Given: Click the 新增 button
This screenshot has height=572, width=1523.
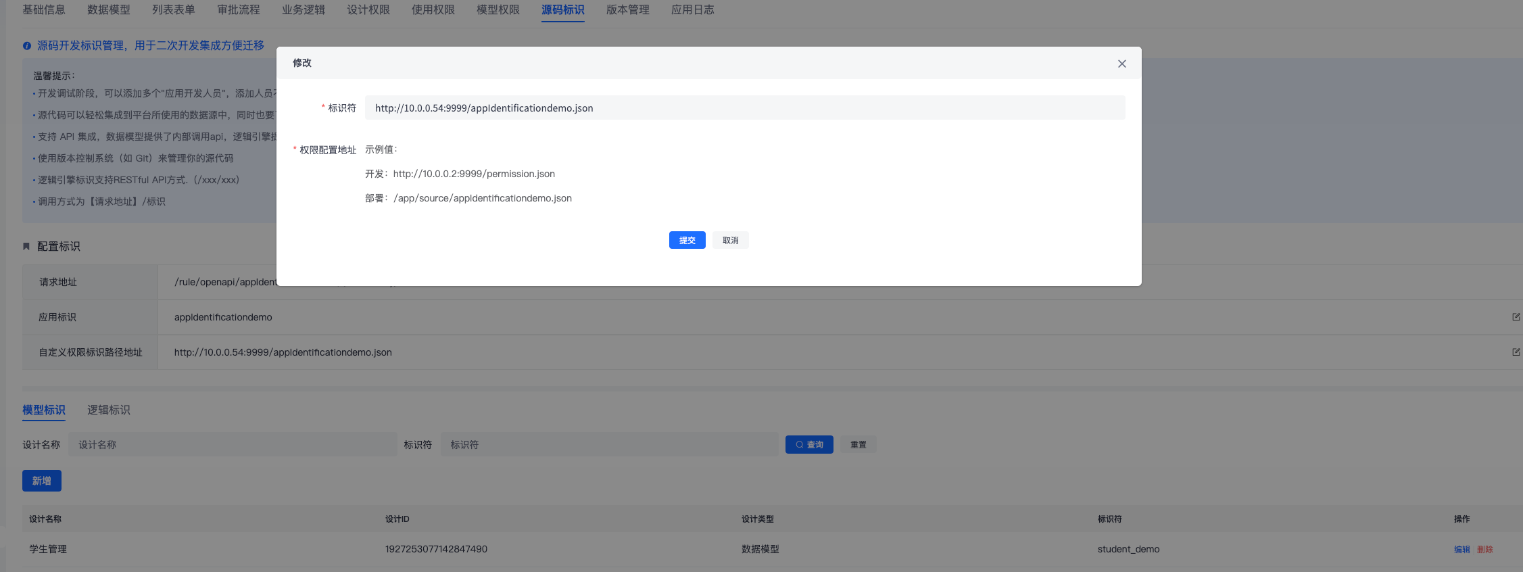Looking at the screenshot, I should pyautogui.click(x=42, y=481).
